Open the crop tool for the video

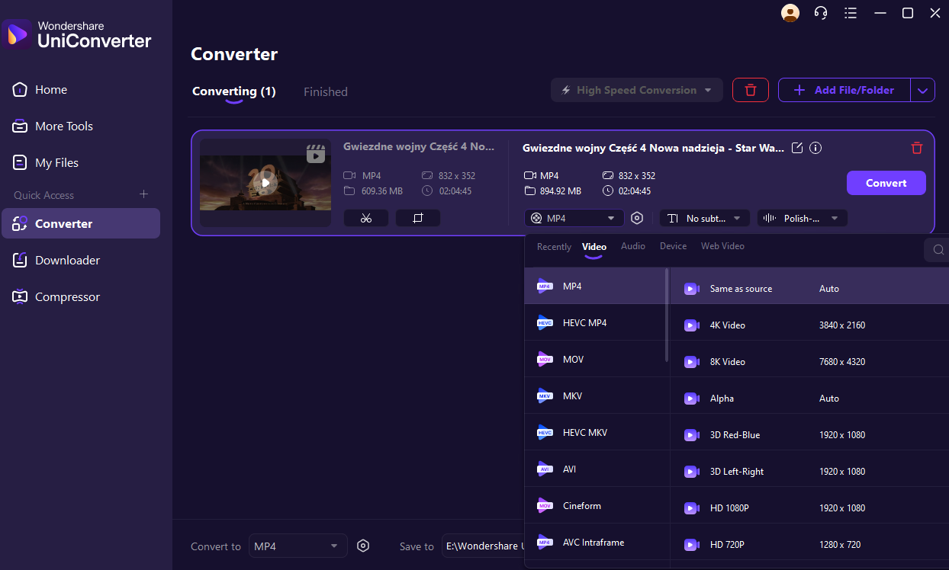click(x=418, y=218)
